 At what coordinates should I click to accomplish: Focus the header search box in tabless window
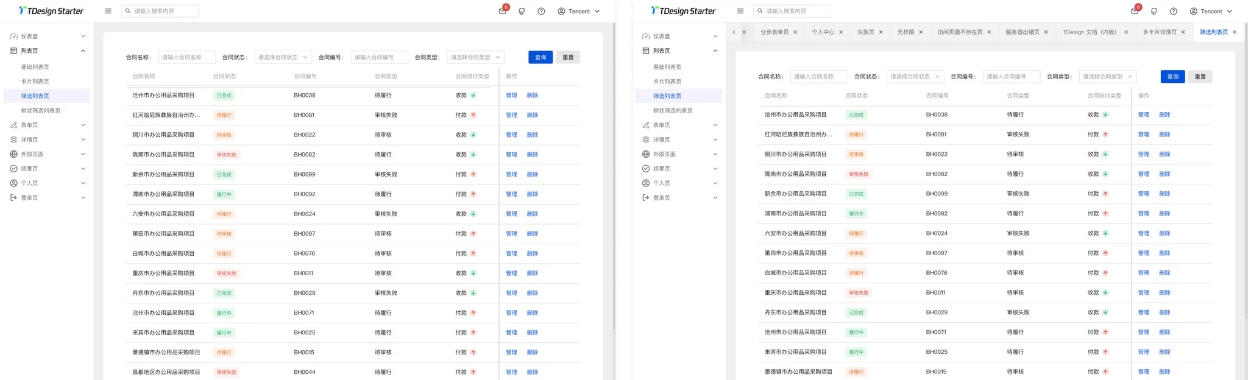coord(160,11)
